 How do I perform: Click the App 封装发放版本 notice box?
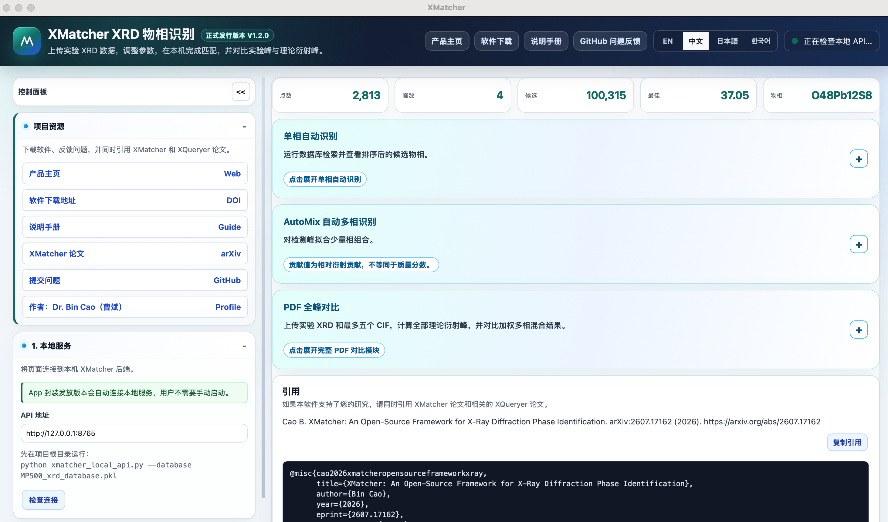pyautogui.click(x=134, y=393)
